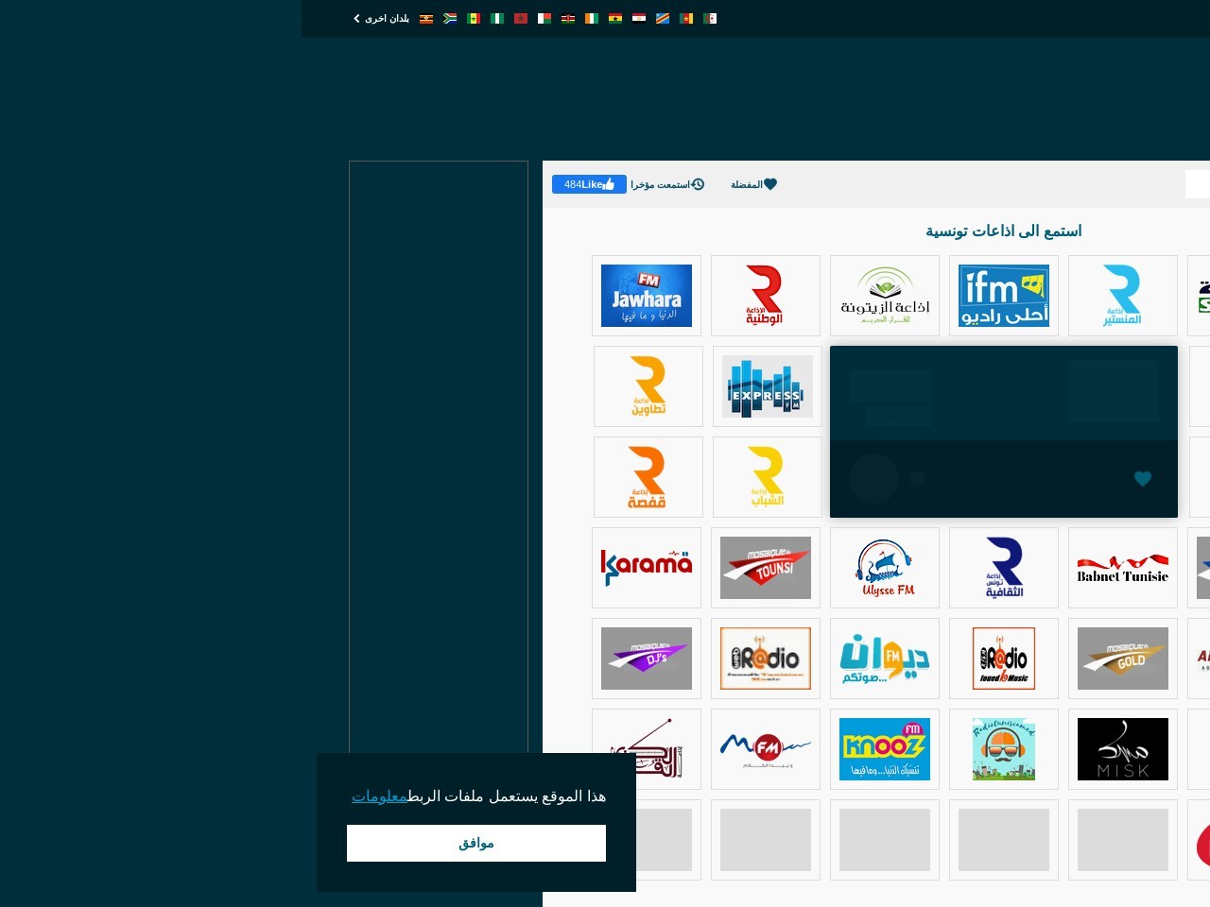Open the معلومات cookie information link
1210x907 pixels.
coord(379,796)
